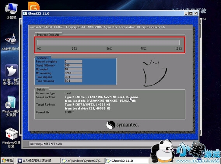Screen dimensions: 221x164
Task: Click the orange desktop icon behind Ghost32
Action: pos(34,6)
